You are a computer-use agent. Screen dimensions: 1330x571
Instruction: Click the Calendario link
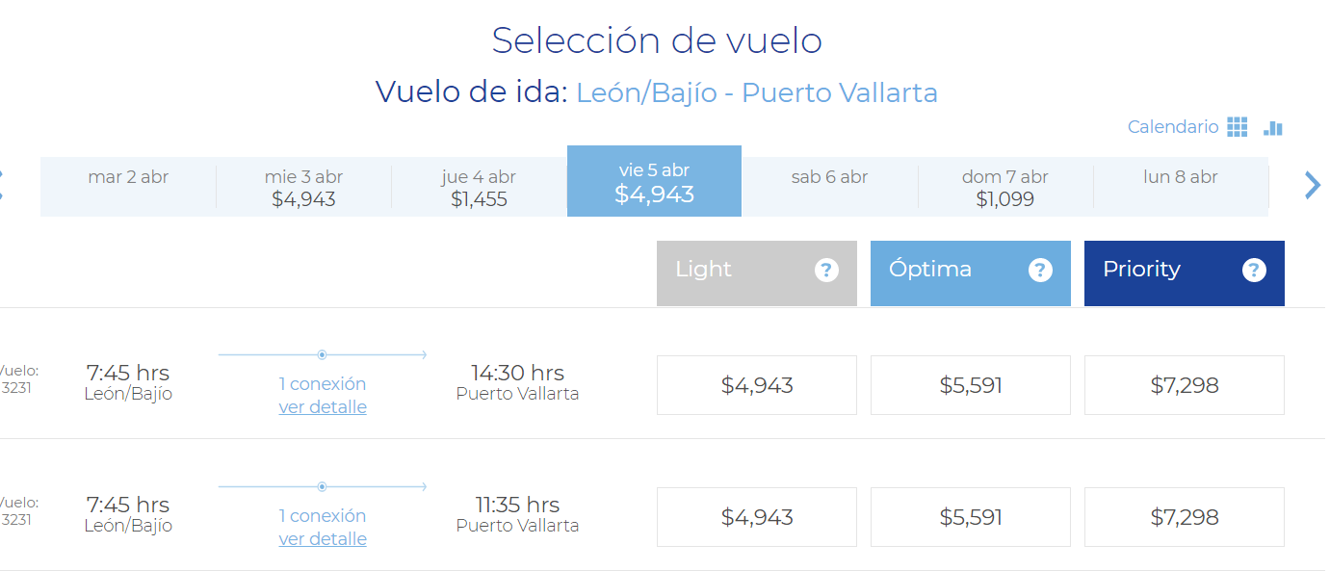pos(1172,126)
